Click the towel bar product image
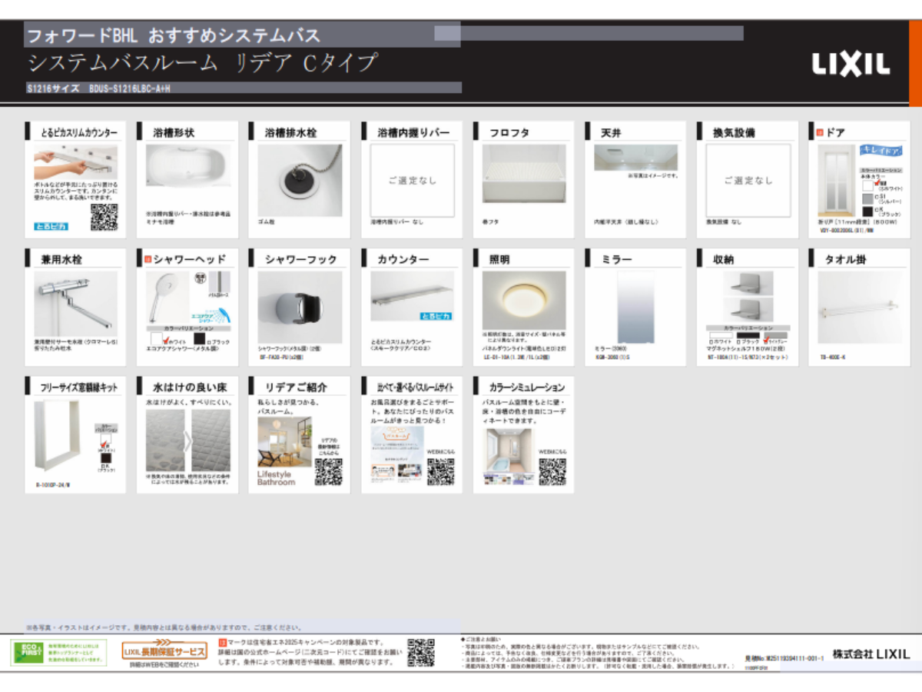 858,309
